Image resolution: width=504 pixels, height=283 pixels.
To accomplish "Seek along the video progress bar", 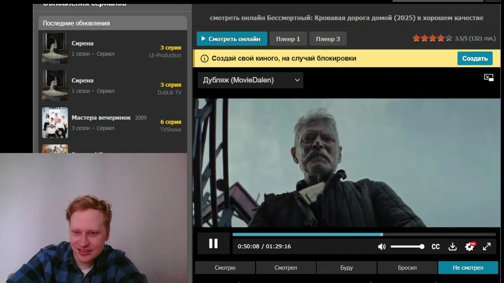I will 364,235.
